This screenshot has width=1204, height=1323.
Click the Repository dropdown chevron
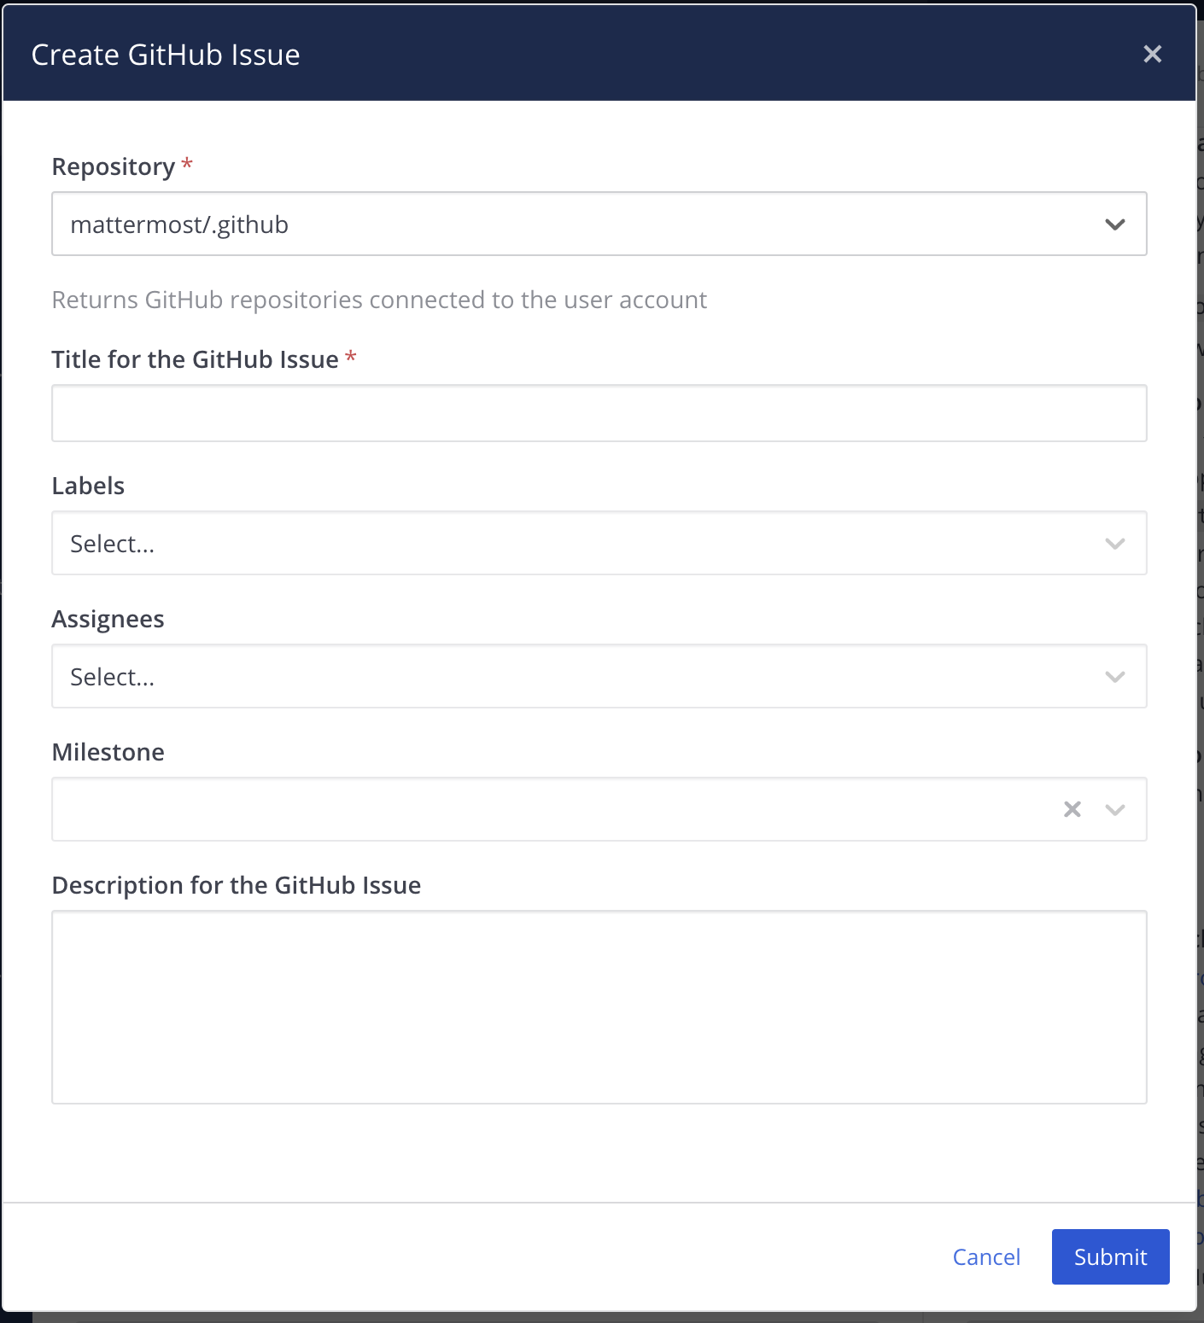click(1113, 224)
